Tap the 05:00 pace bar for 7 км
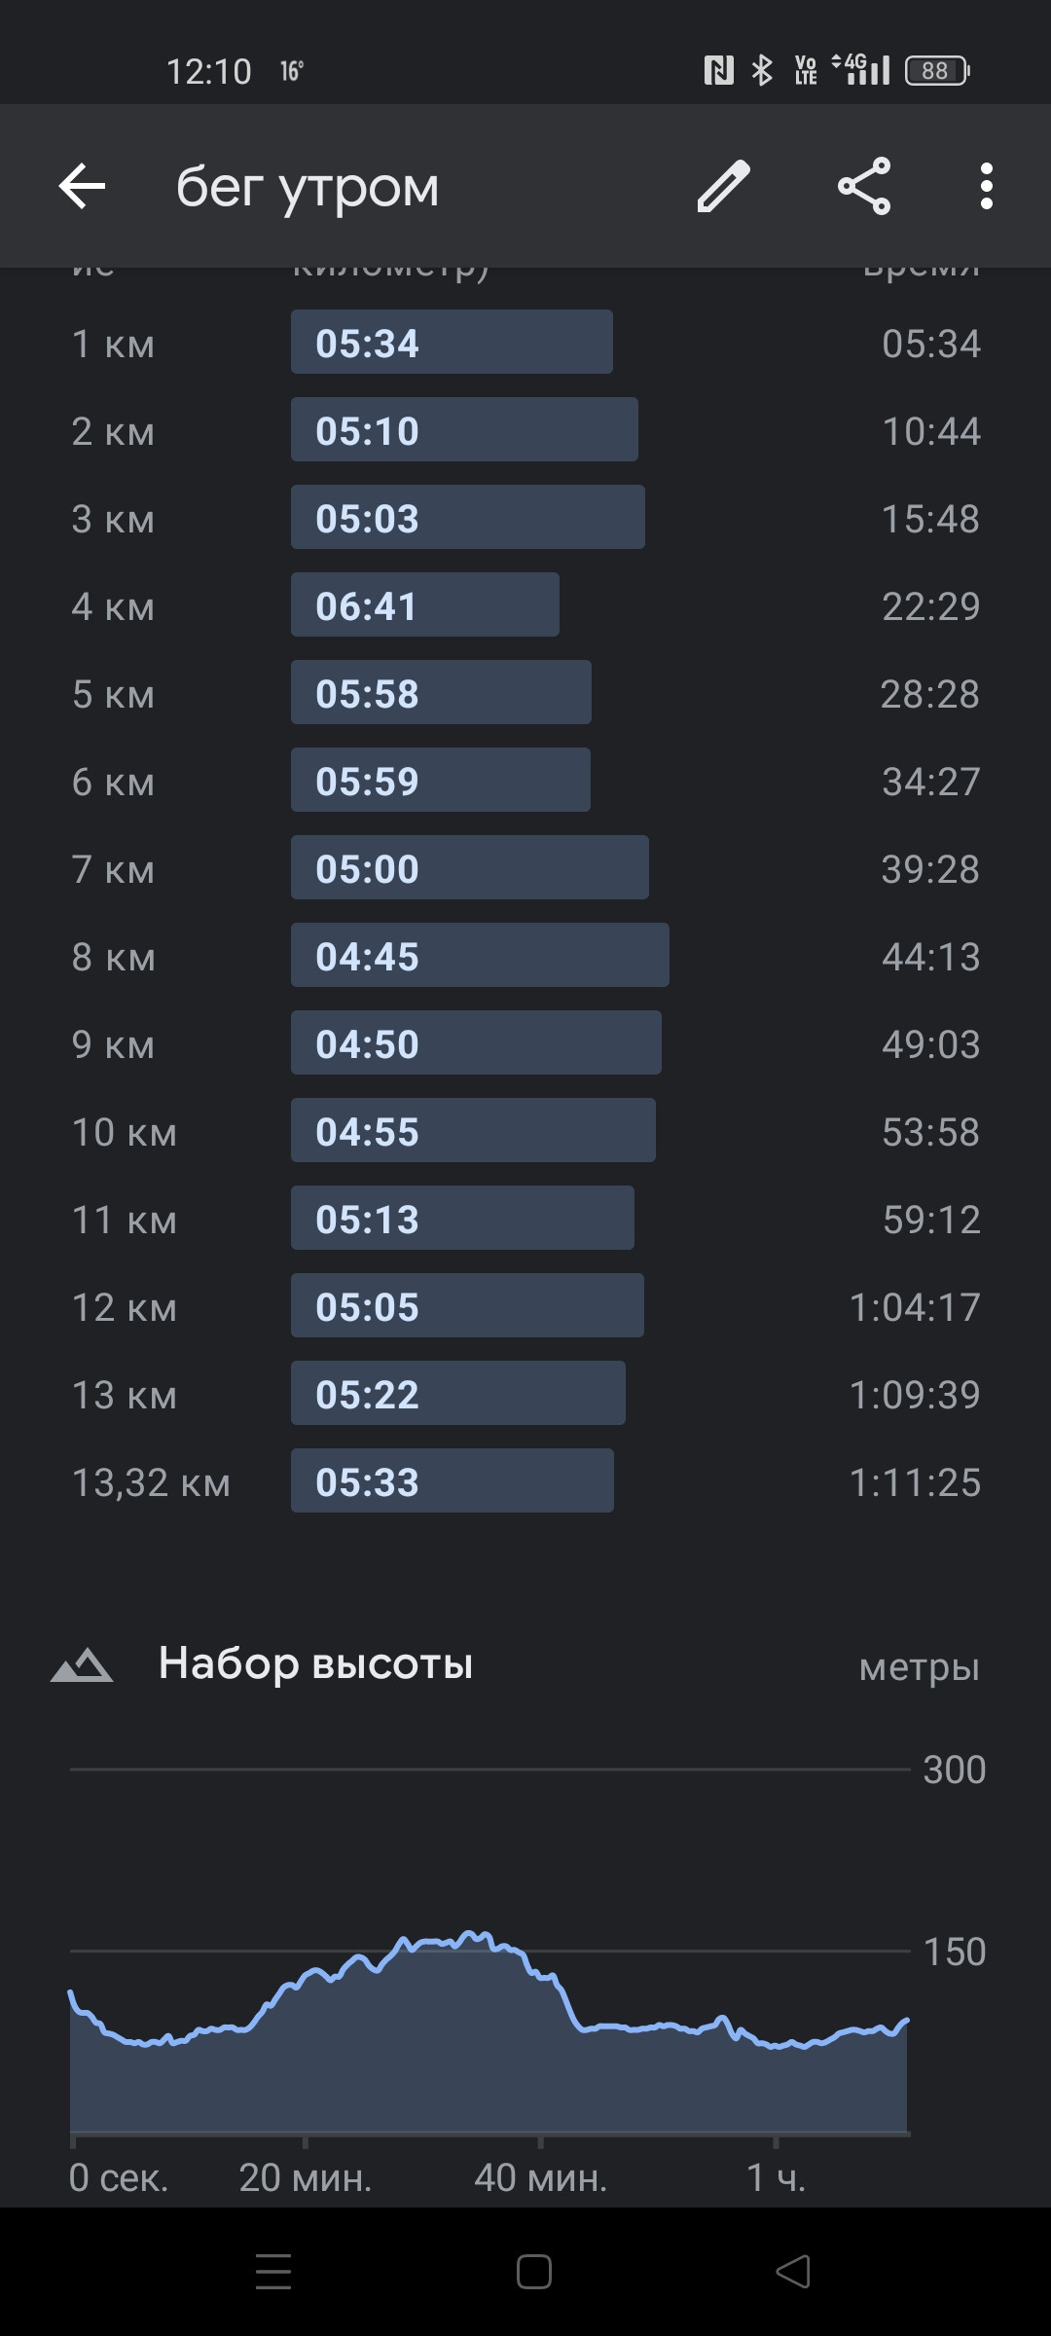 click(x=470, y=867)
